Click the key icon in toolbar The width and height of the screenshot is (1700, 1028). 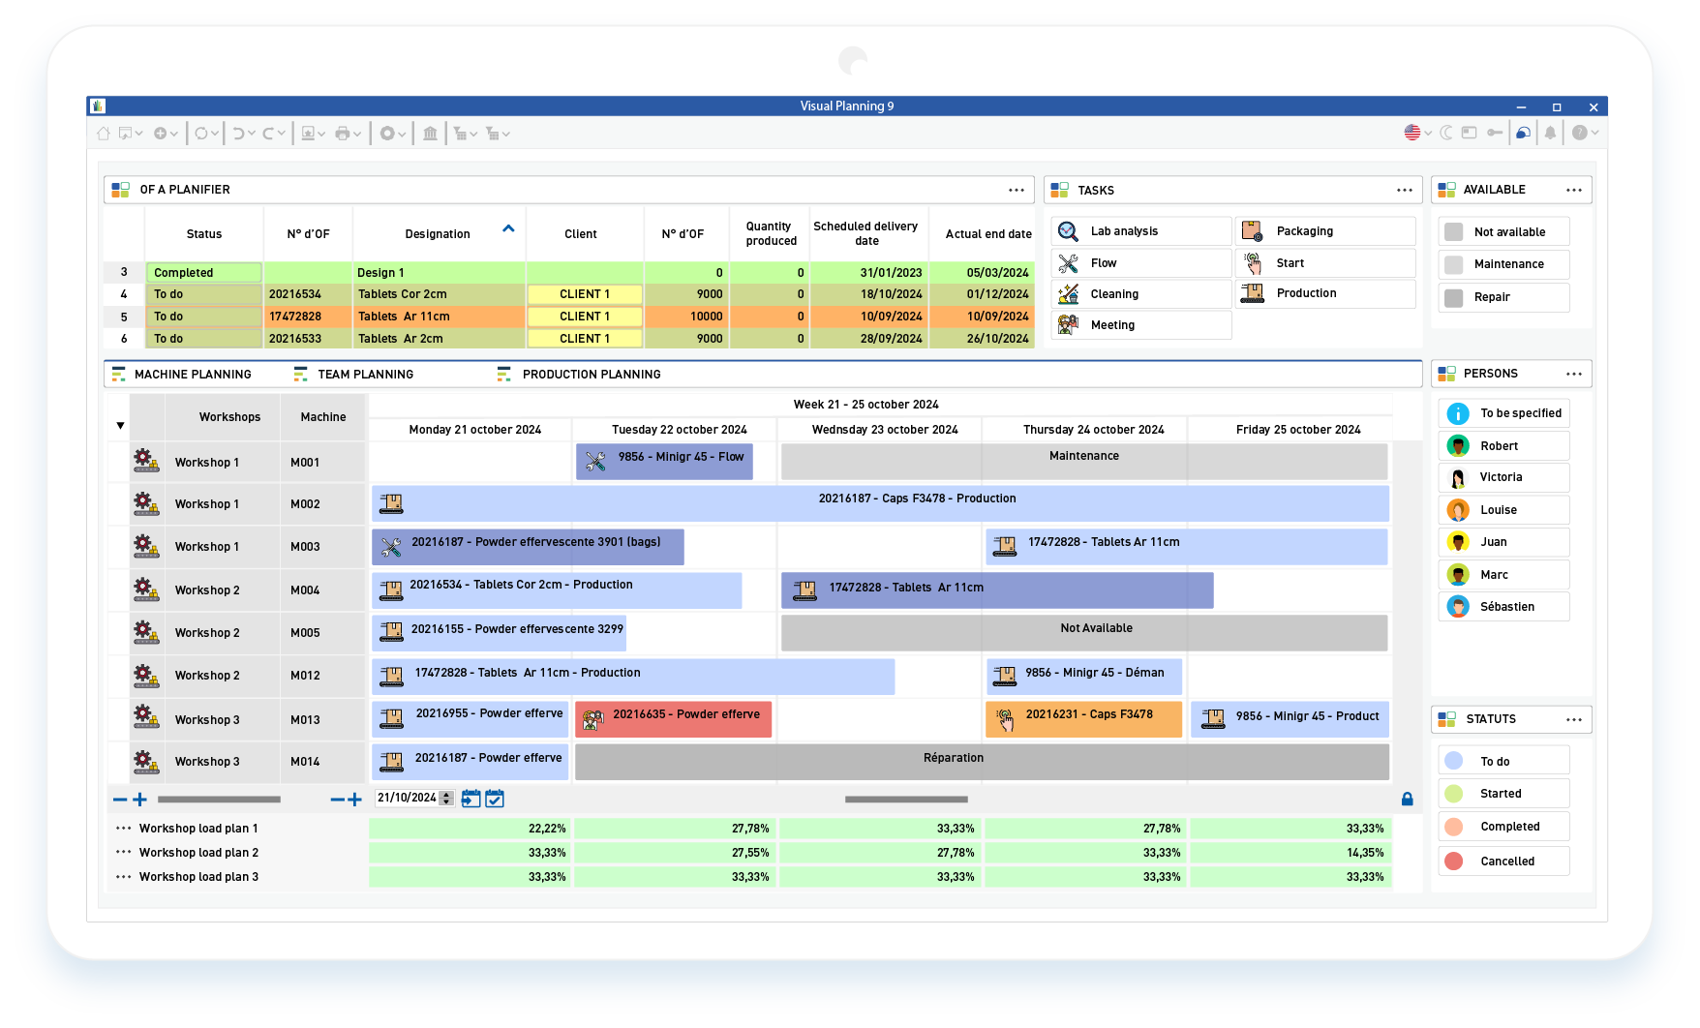point(1495,133)
